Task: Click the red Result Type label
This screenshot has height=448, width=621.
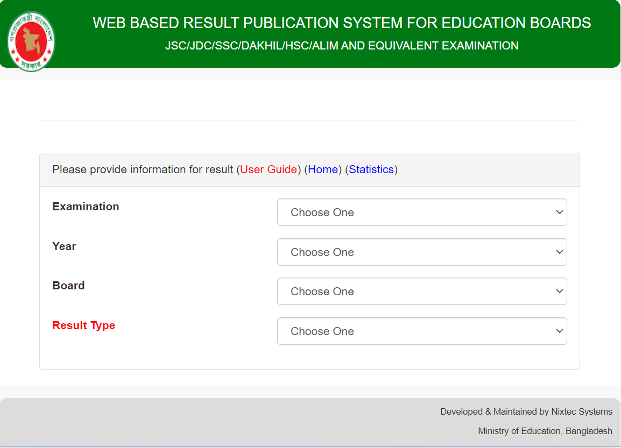Action: point(83,325)
